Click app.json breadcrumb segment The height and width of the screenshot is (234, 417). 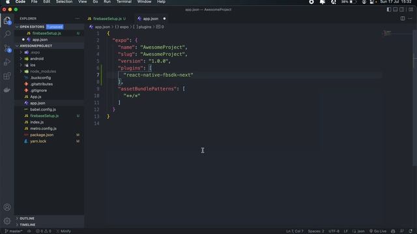point(100,27)
